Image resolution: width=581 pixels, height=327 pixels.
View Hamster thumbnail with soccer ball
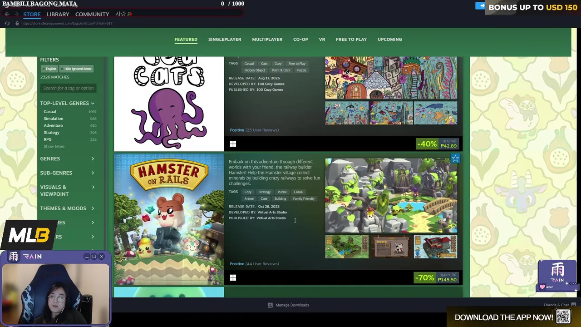tap(391, 247)
